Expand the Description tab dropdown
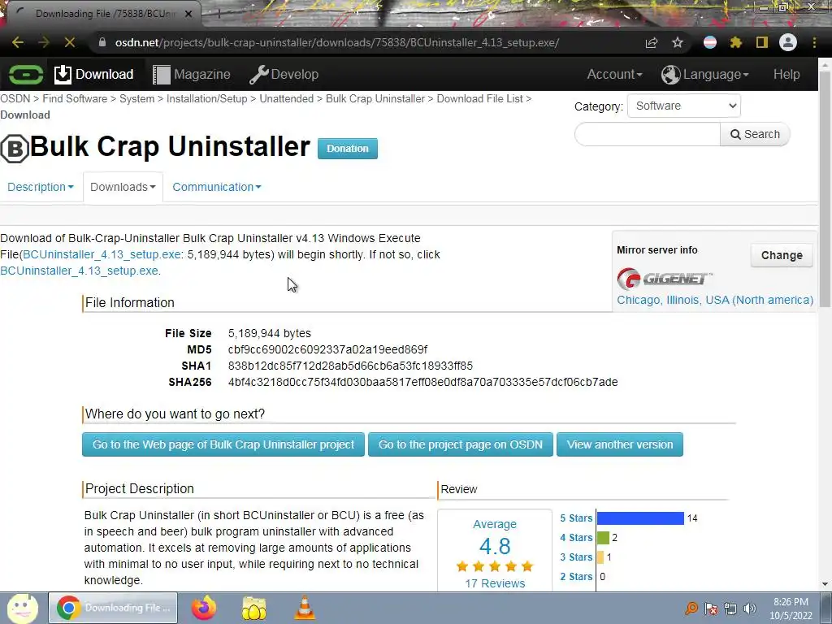This screenshot has width=832, height=624. [x=41, y=187]
